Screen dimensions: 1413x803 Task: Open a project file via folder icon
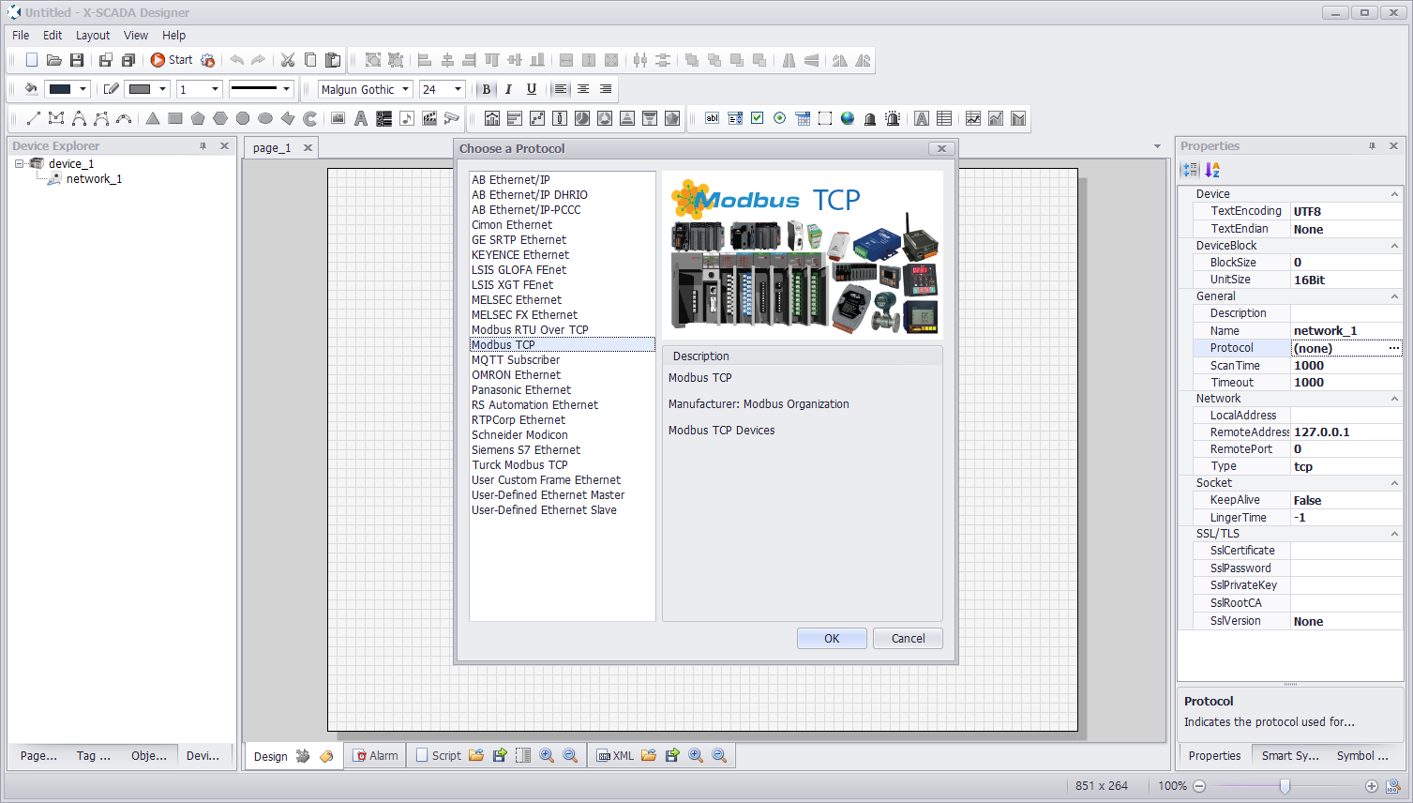[x=54, y=60]
